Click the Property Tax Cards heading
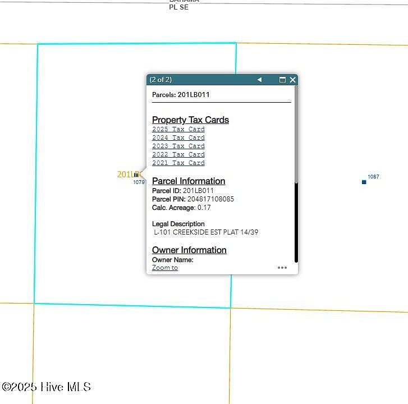The height and width of the screenshot is (404, 408). coord(190,120)
